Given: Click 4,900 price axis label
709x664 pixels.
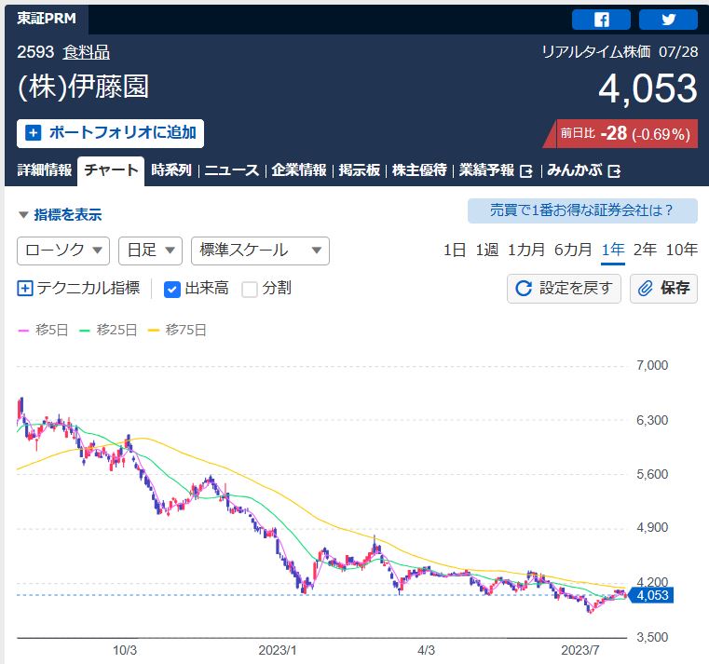Looking at the screenshot, I should (x=652, y=527).
